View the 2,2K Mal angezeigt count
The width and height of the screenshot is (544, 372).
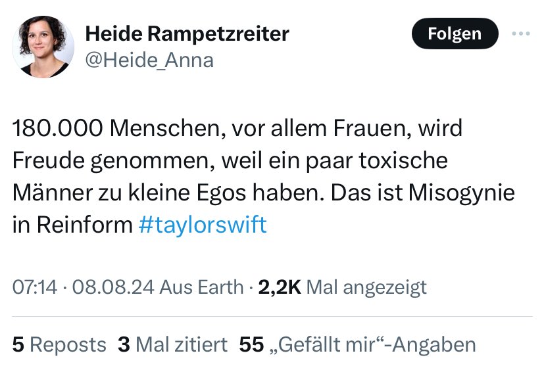tap(343, 287)
